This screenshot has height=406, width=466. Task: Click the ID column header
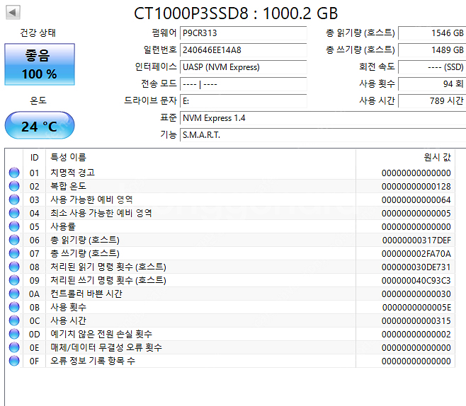(x=35, y=157)
